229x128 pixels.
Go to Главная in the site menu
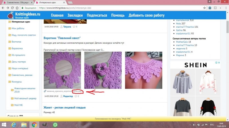pyautogui.click(x=57, y=15)
